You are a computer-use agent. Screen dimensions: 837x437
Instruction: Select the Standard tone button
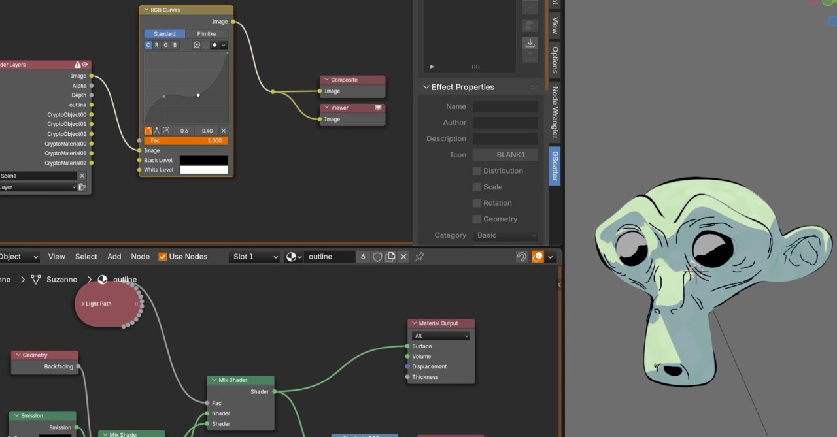tap(165, 34)
